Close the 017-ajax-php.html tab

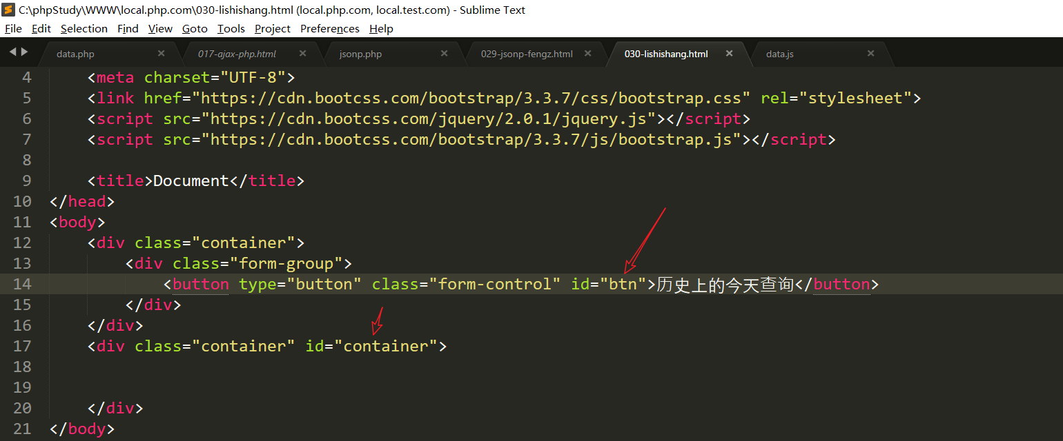click(x=302, y=54)
